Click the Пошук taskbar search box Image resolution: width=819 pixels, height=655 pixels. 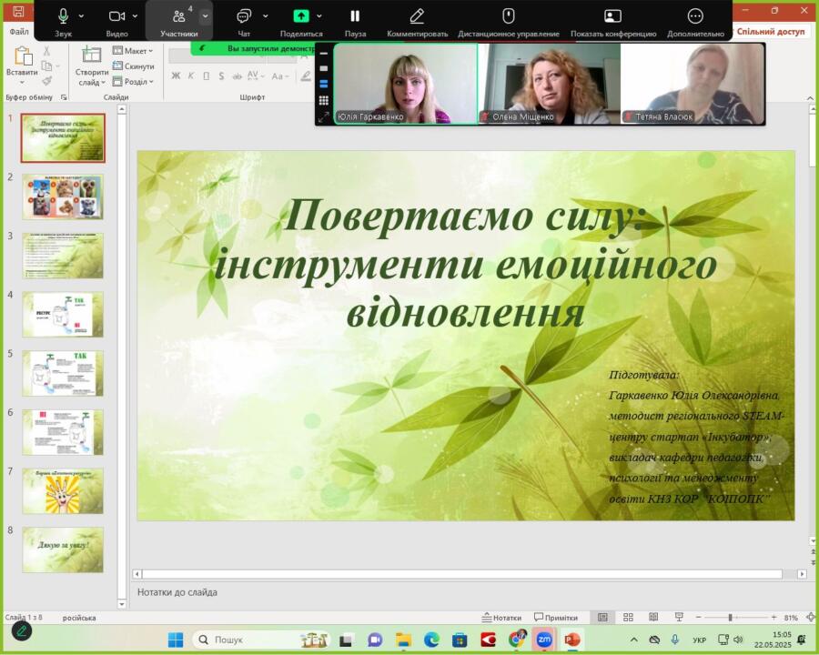pos(261,640)
